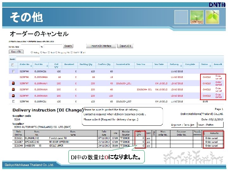Click the Received column header

point(69,64)
